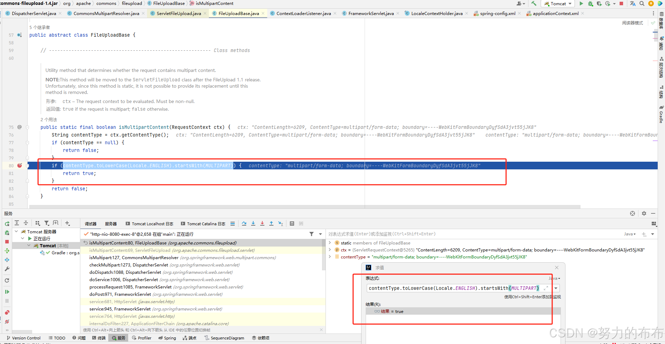Close the evaluate dialog with its X
The height and width of the screenshot is (344, 665).
coord(557,268)
